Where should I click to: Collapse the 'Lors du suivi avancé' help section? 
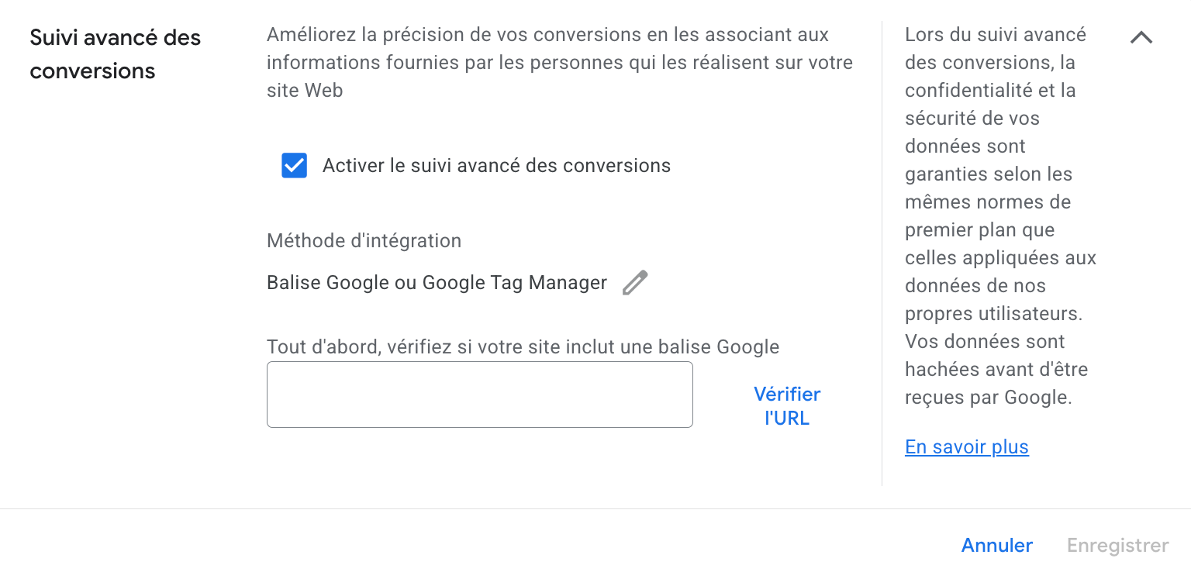[x=1141, y=36]
